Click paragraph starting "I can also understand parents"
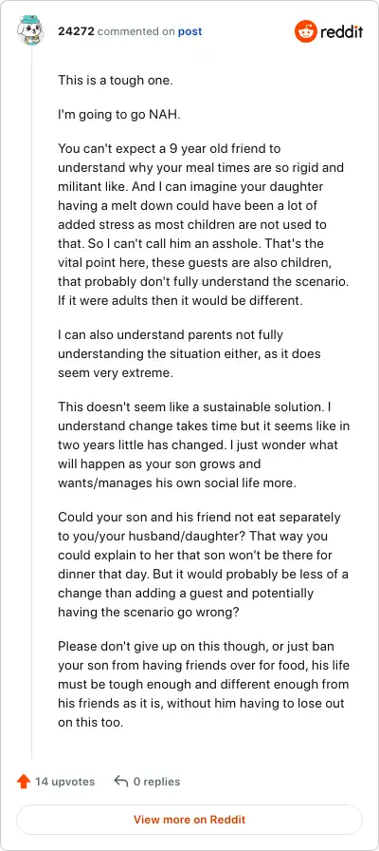The height and width of the screenshot is (851, 379). [189, 353]
